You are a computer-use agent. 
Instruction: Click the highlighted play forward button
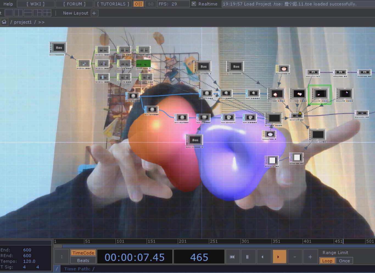(x=278, y=257)
